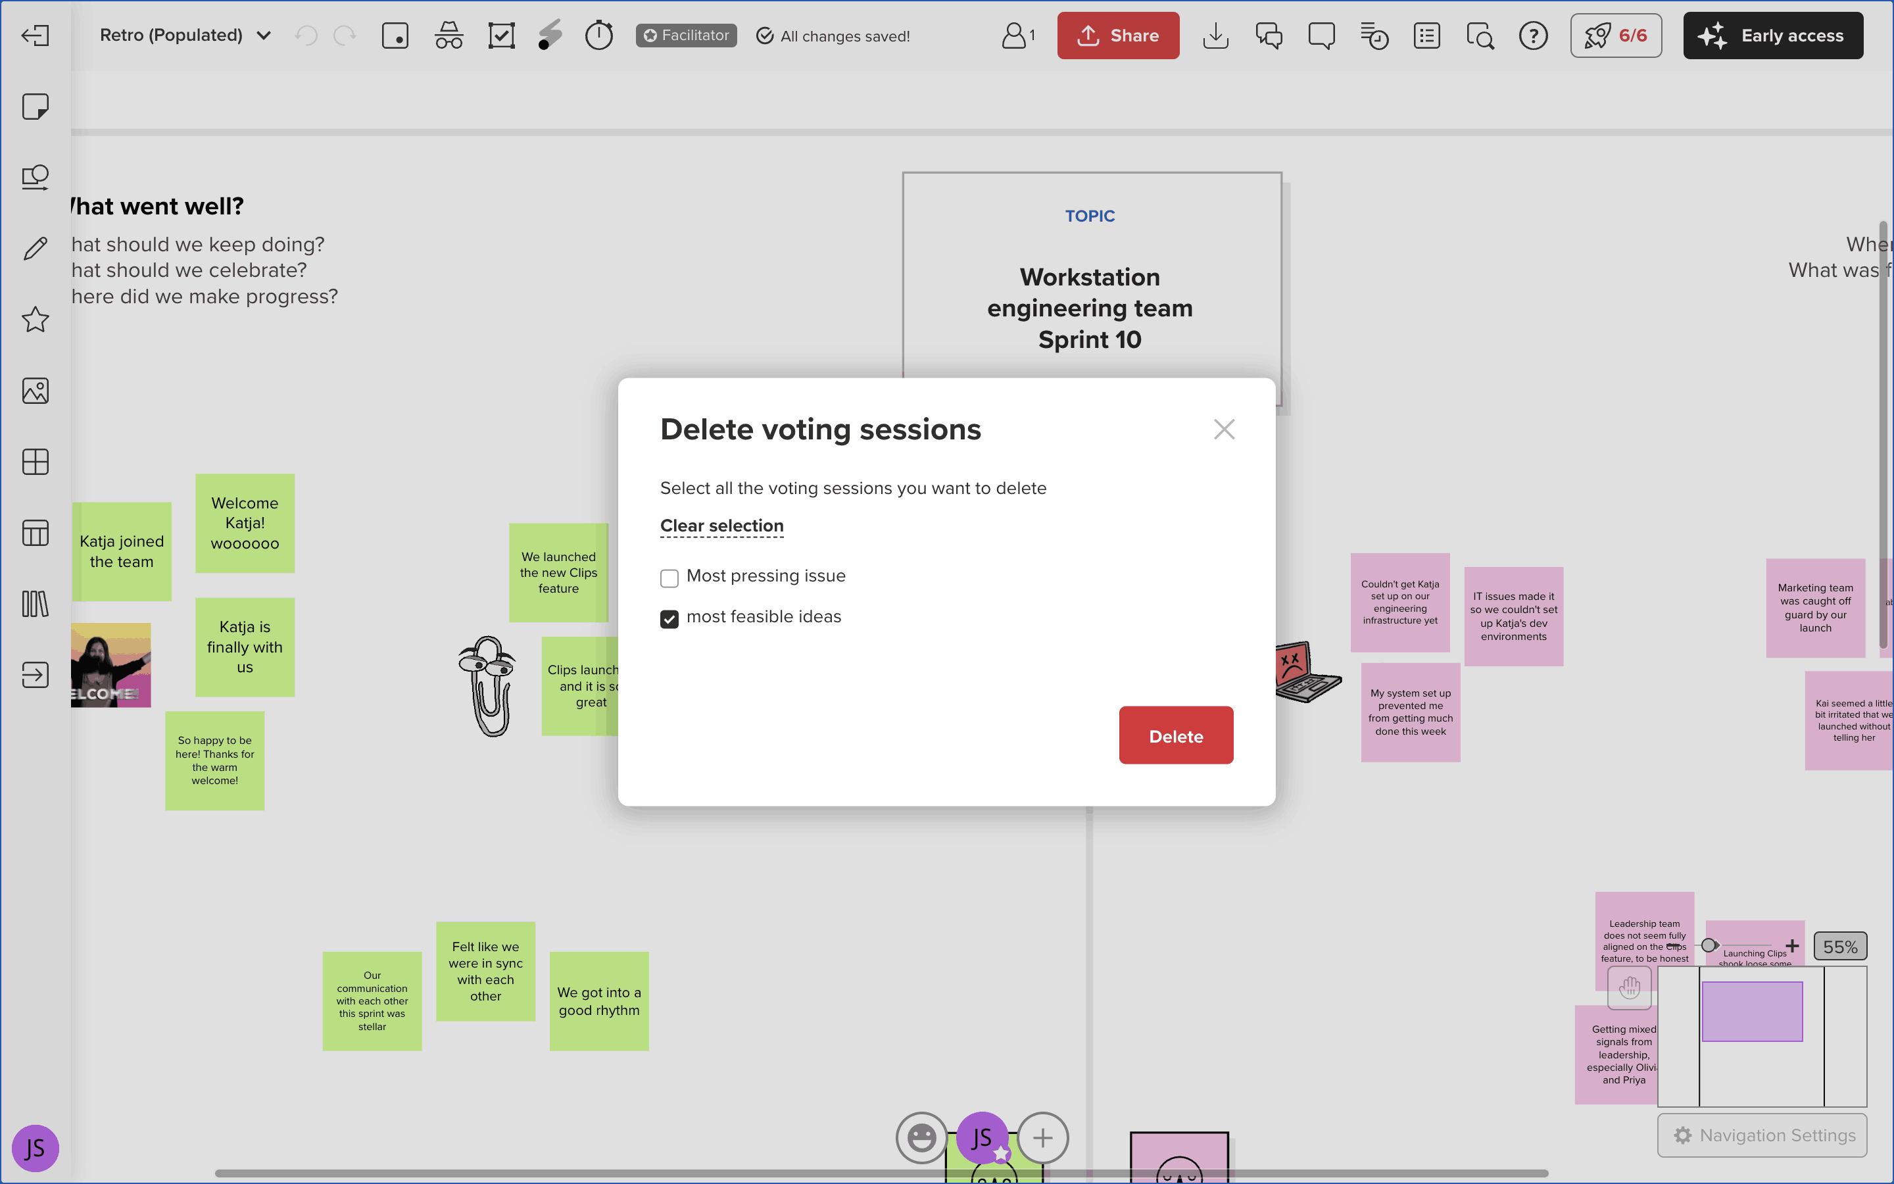Open the board outline panel
Viewport: 1894px width, 1184px height.
pos(1426,36)
